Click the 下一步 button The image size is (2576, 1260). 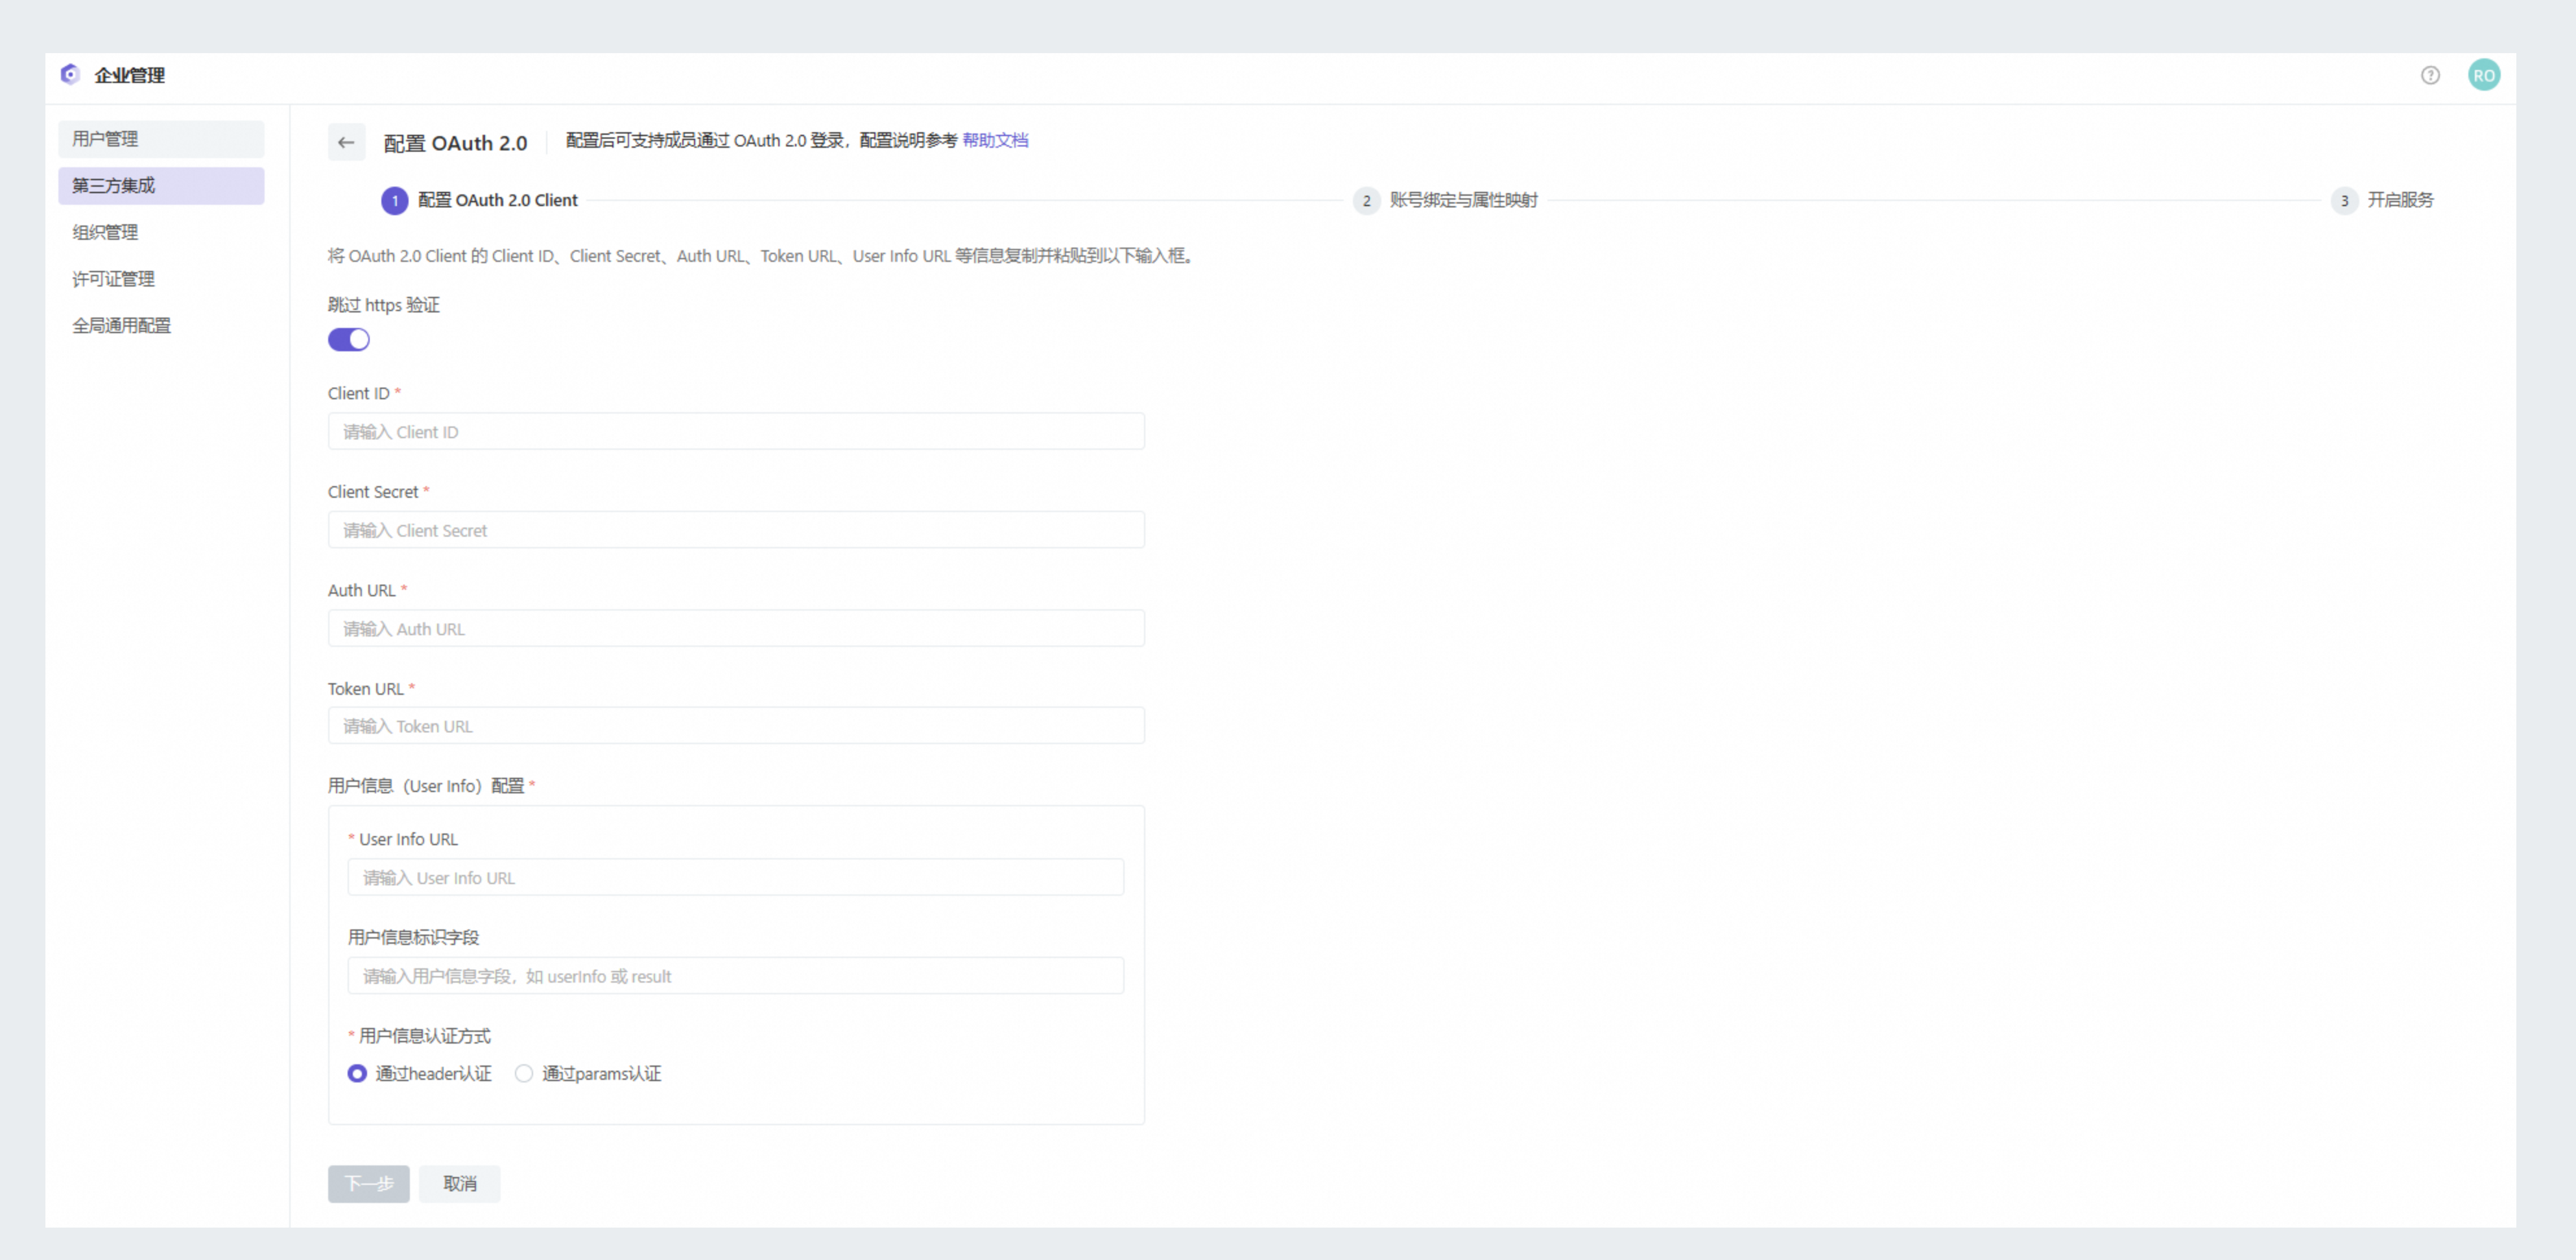click(x=369, y=1184)
